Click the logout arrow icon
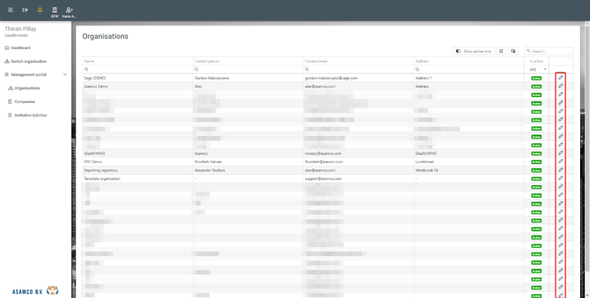Image resolution: width=590 pixels, height=298 pixels. pos(25,10)
